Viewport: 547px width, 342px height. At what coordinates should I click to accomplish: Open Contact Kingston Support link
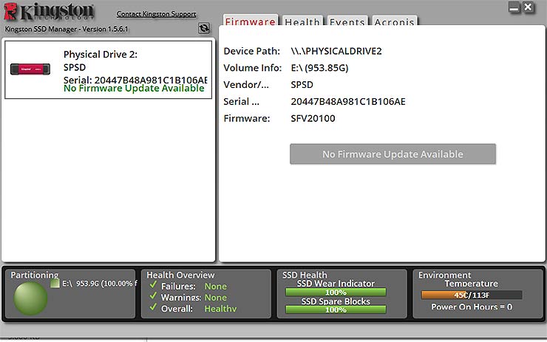click(156, 14)
